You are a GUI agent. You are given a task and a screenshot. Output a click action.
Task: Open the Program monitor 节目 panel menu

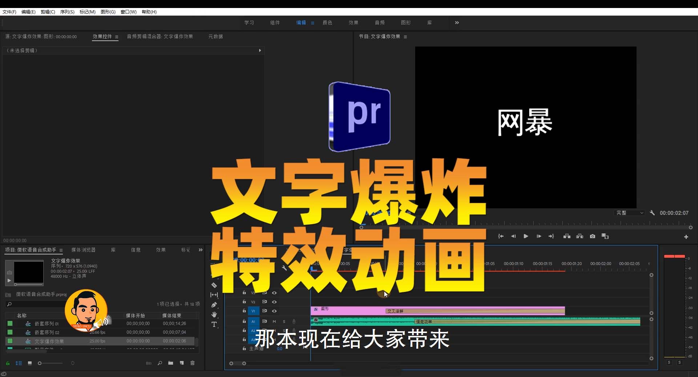405,37
